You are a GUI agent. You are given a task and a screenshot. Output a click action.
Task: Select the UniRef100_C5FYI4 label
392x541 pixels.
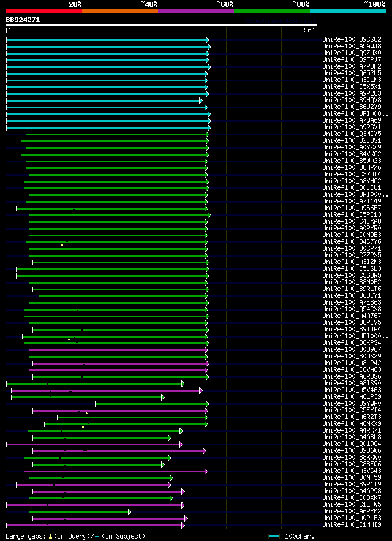[352, 410]
